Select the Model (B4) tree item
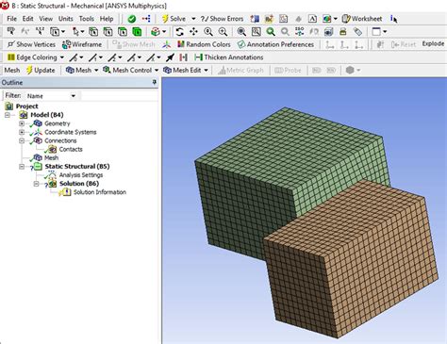447x344 pixels. (x=47, y=115)
